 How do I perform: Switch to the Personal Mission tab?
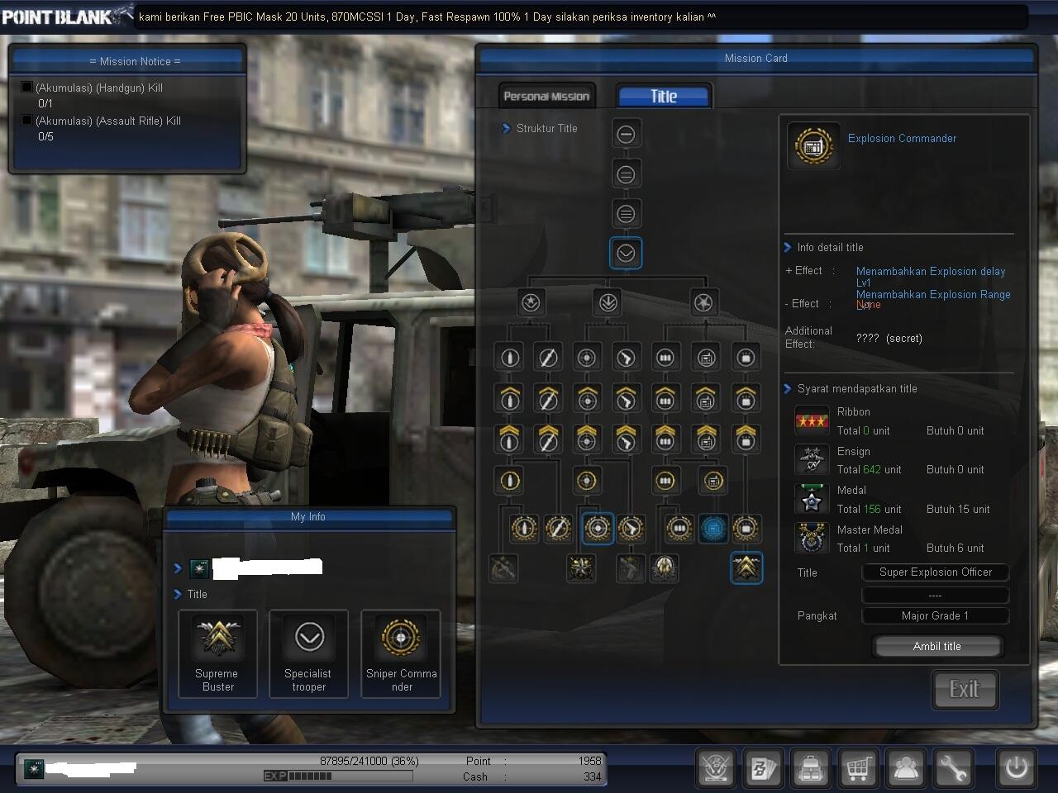click(546, 96)
